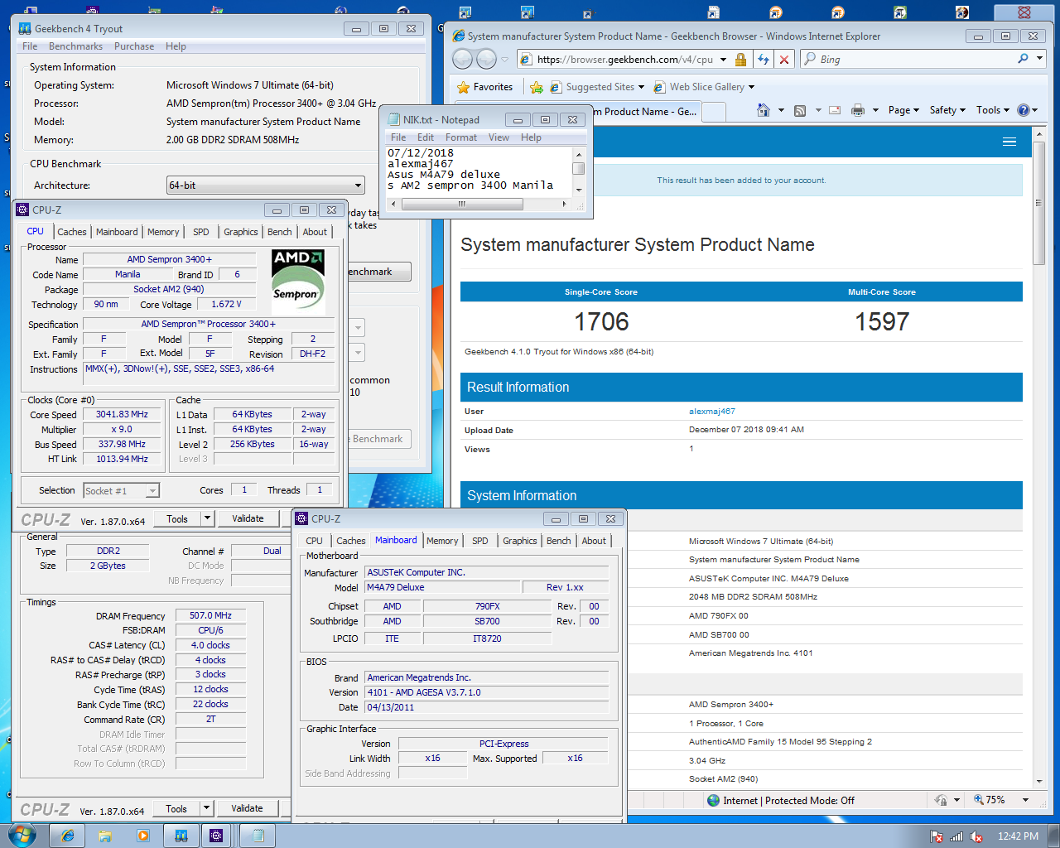This screenshot has height=848, width=1060.
Task: Open the Socket #1 selection combo box
Action: point(121,491)
